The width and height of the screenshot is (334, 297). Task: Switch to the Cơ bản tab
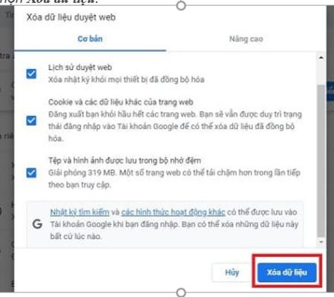(x=90, y=39)
